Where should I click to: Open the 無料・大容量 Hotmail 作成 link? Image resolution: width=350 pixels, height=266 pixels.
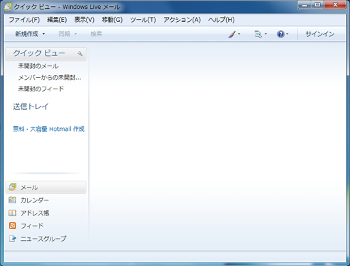(x=48, y=129)
